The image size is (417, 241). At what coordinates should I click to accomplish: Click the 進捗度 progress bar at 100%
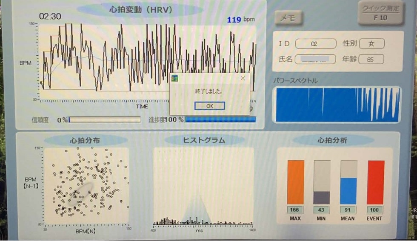(x=220, y=120)
